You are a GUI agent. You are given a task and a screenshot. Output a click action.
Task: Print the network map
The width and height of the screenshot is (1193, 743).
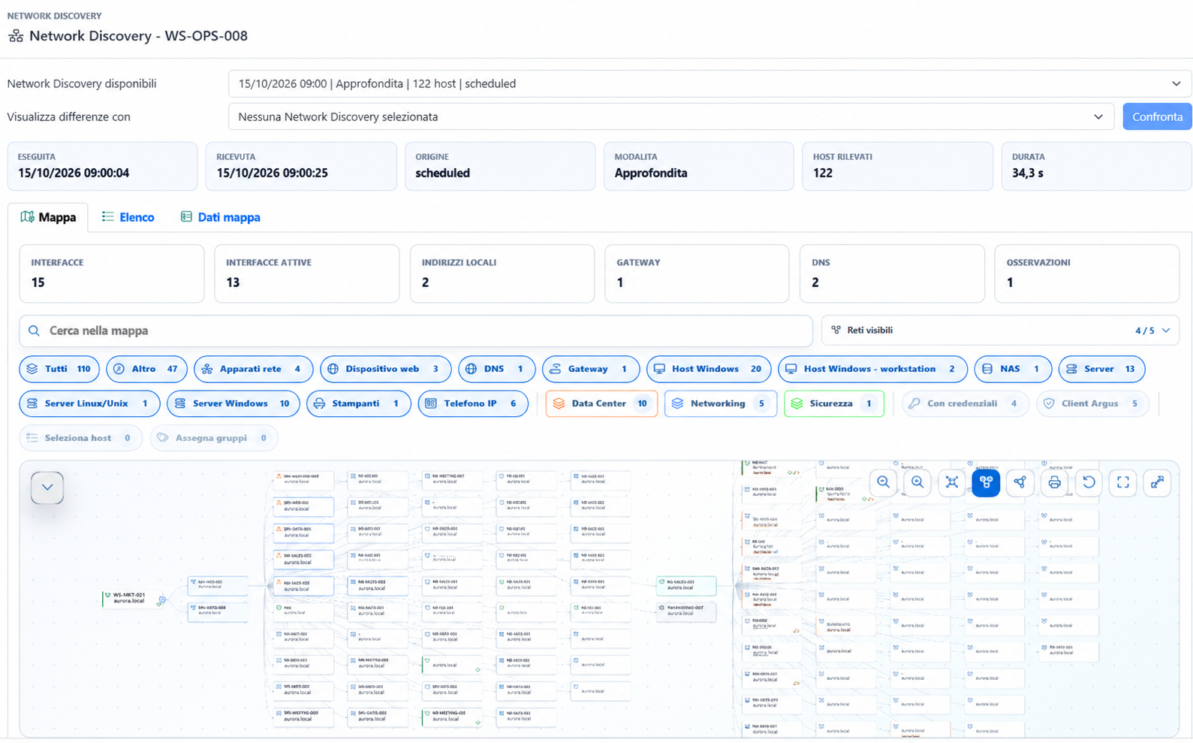click(1054, 482)
